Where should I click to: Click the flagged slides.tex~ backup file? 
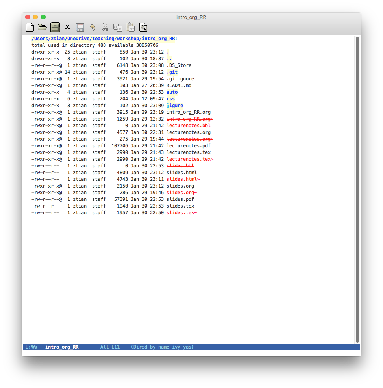(182, 212)
